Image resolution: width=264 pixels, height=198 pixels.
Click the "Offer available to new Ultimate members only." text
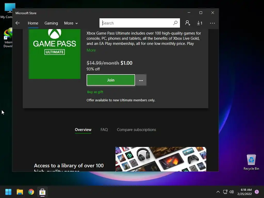click(121, 100)
